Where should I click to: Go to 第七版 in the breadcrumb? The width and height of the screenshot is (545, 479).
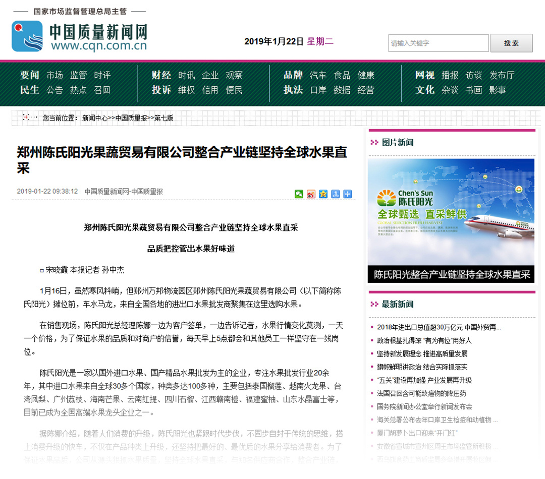point(163,118)
